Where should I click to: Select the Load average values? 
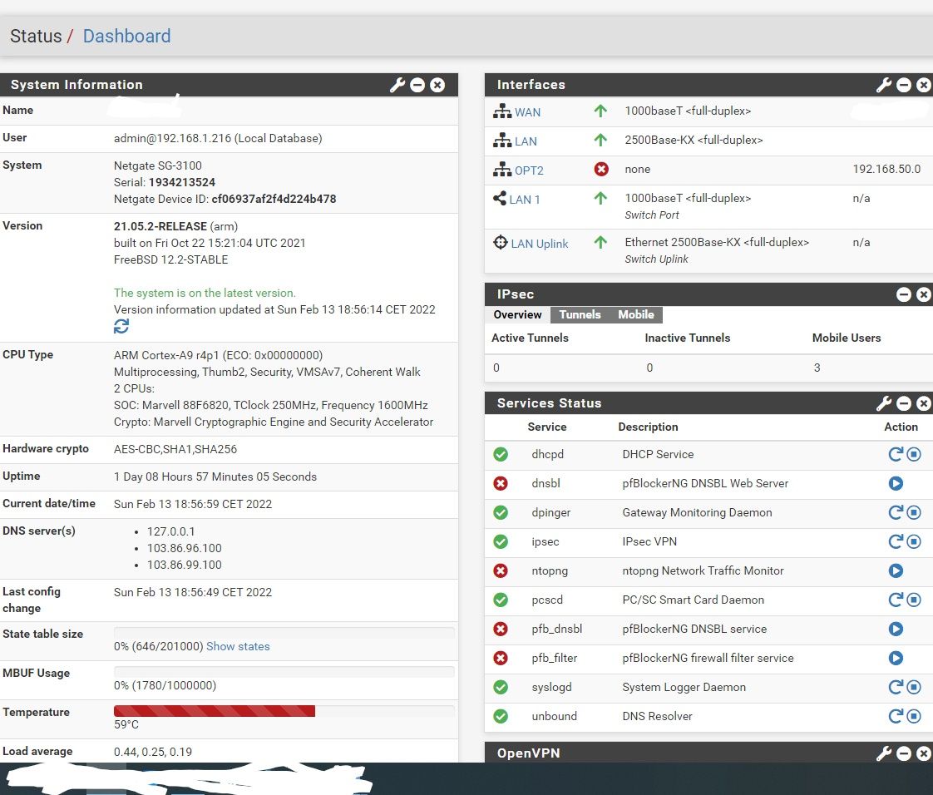tap(153, 752)
